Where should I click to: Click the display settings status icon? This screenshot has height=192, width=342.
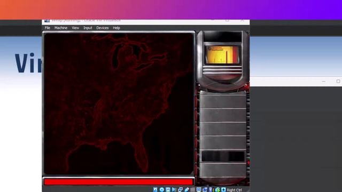(x=199, y=189)
